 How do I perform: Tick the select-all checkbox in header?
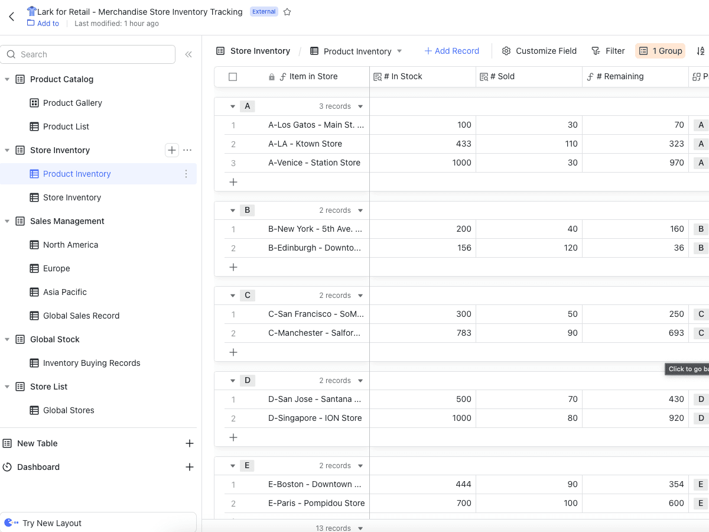(x=233, y=77)
